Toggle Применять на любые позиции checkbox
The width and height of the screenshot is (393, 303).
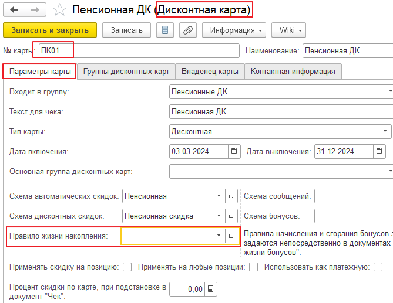(x=253, y=267)
